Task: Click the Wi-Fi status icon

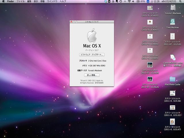Action: pos(129,1)
